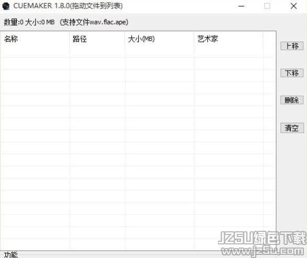Screen dimensions: 307x258
Task: Click the 下移 (move down) button
Action: coord(292,73)
